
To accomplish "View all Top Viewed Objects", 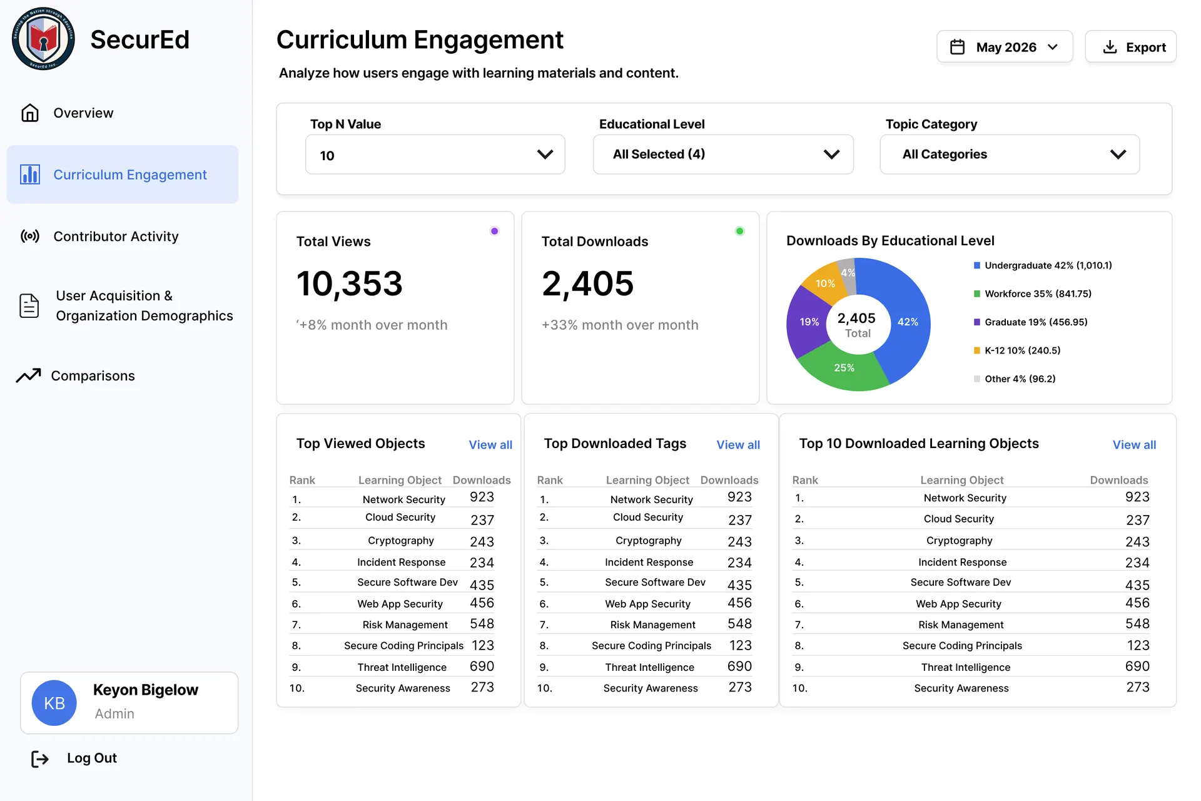I will point(490,444).
